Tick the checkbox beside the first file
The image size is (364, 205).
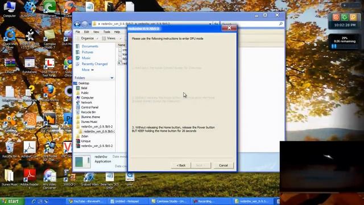(x=120, y=50)
